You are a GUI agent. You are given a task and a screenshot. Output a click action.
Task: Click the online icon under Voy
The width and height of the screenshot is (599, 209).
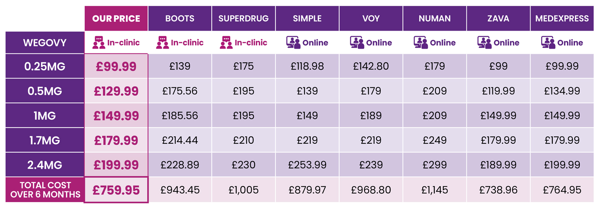click(x=357, y=42)
